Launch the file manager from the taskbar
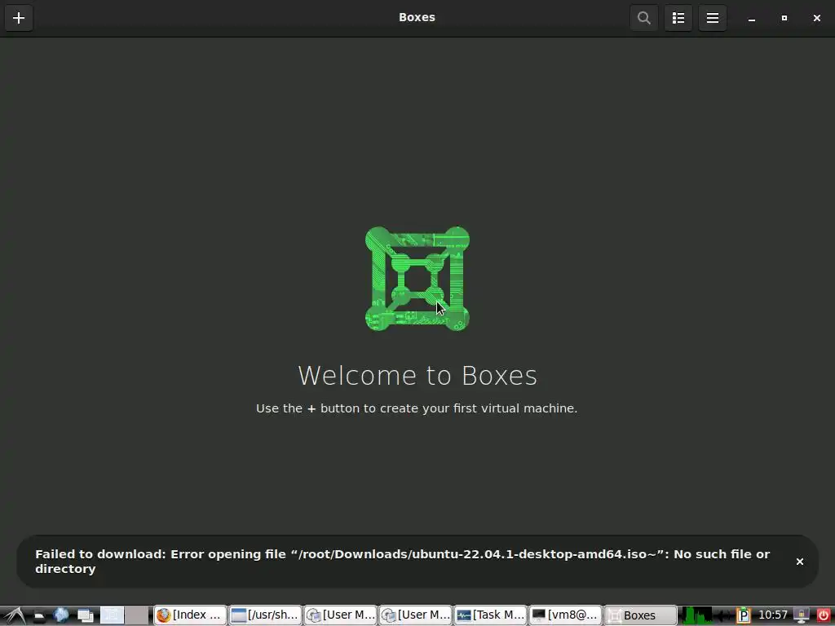 [x=39, y=616]
